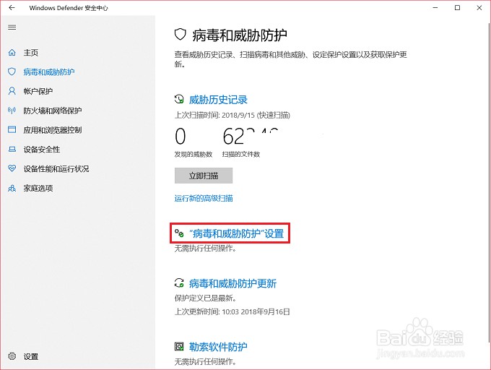Click the 立即扫描 button

(204, 176)
